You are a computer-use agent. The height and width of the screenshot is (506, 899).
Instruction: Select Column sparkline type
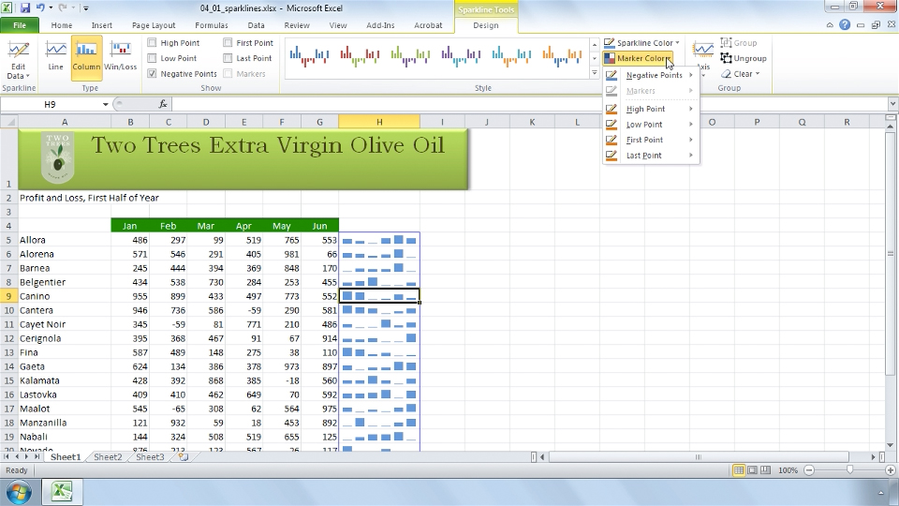[x=86, y=57]
